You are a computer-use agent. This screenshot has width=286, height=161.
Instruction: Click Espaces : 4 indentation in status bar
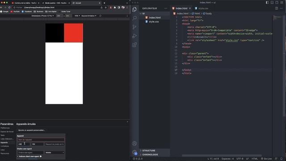227,159
